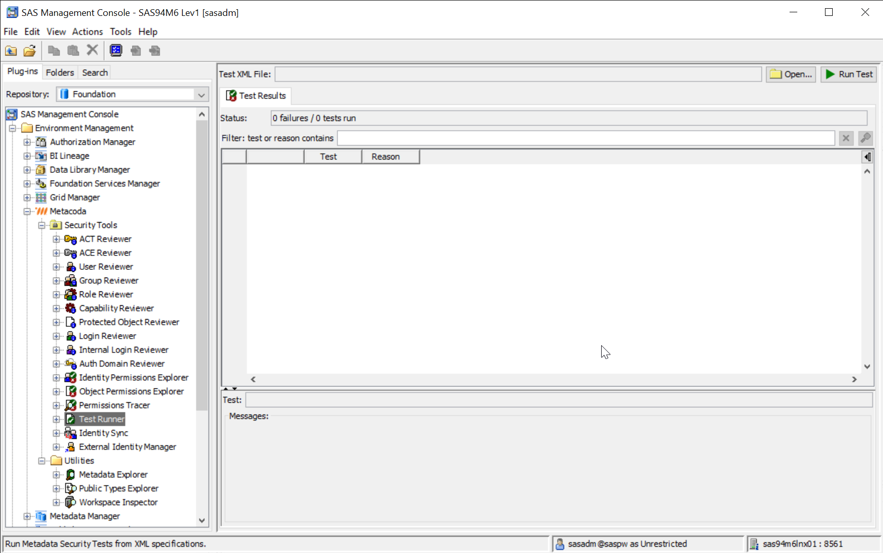
Task: Select the Test Runner tree item
Action: point(102,419)
